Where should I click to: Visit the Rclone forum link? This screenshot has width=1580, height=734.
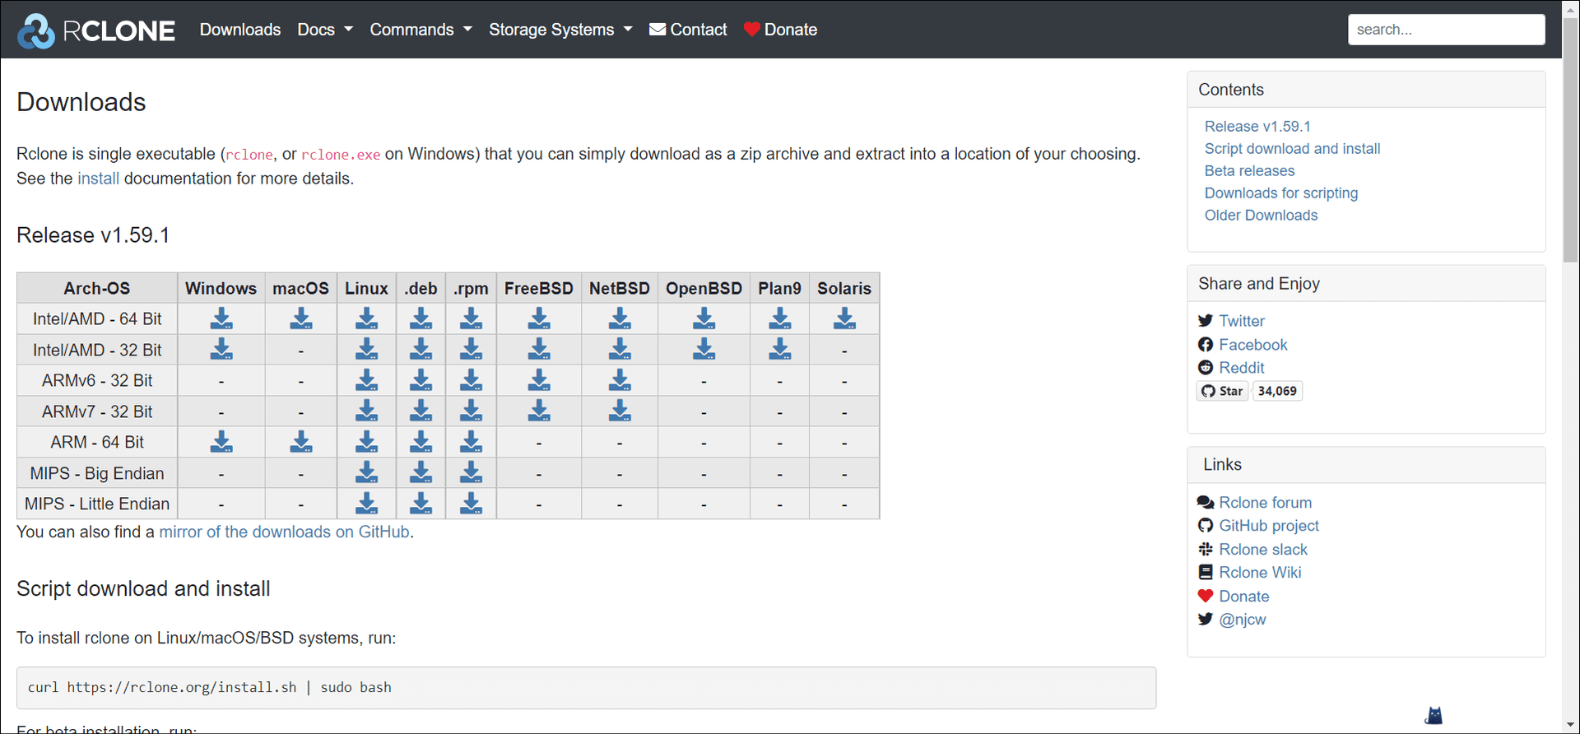point(1265,503)
